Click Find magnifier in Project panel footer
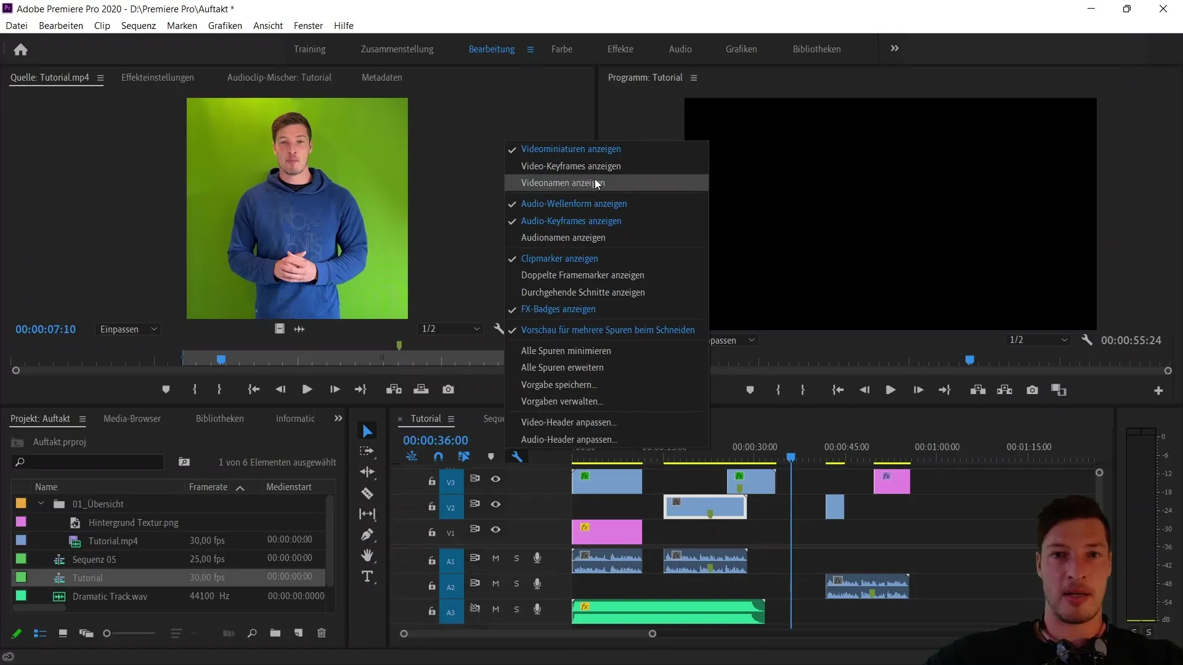Viewport: 1183px width, 665px height. [x=252, y=633]
